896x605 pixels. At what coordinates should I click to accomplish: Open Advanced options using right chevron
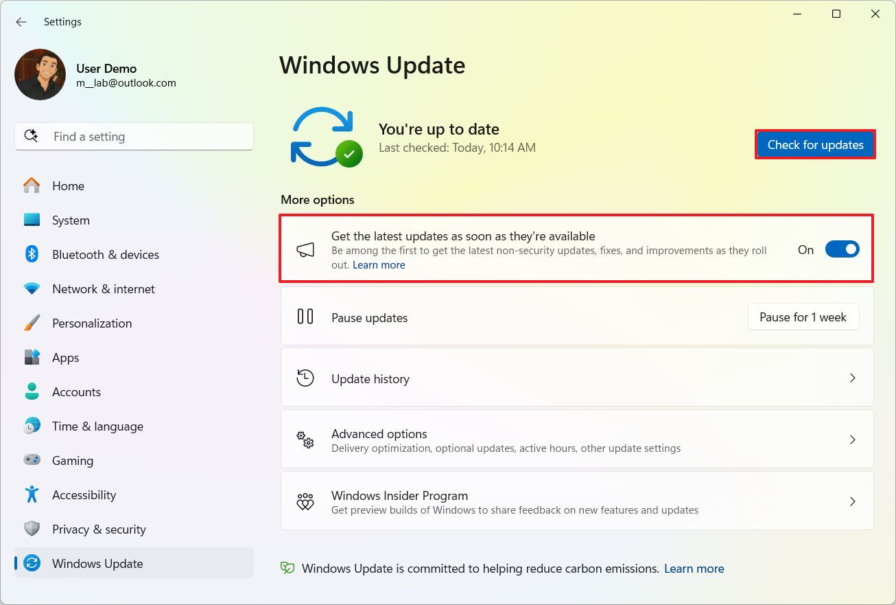[853, 440]
